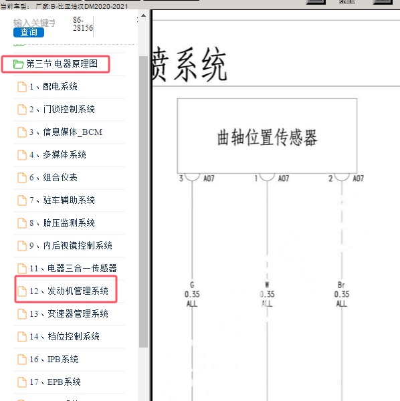400x401 pixels.
Task: Click the current vehicle model header text
Action: point(64,6)
